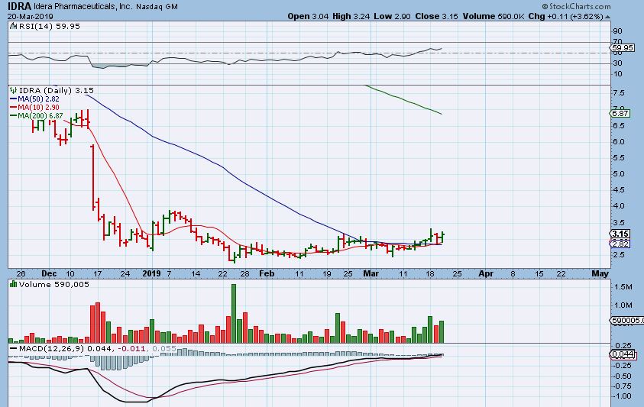
Task: Click the up-arrow beside the Chg value
Action: coord(607,17)
